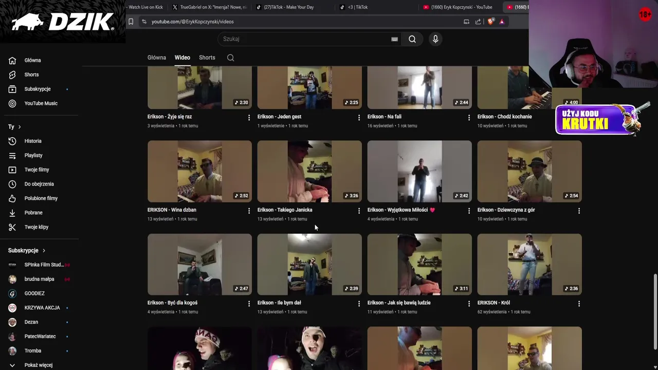
Task: Open Tromba subscription channel
Action: (x=32, y=351)
